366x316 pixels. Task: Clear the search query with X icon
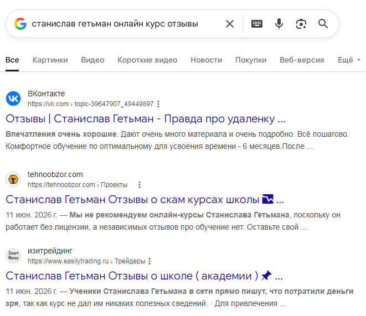pyautogui.click(x=230, y=24)
